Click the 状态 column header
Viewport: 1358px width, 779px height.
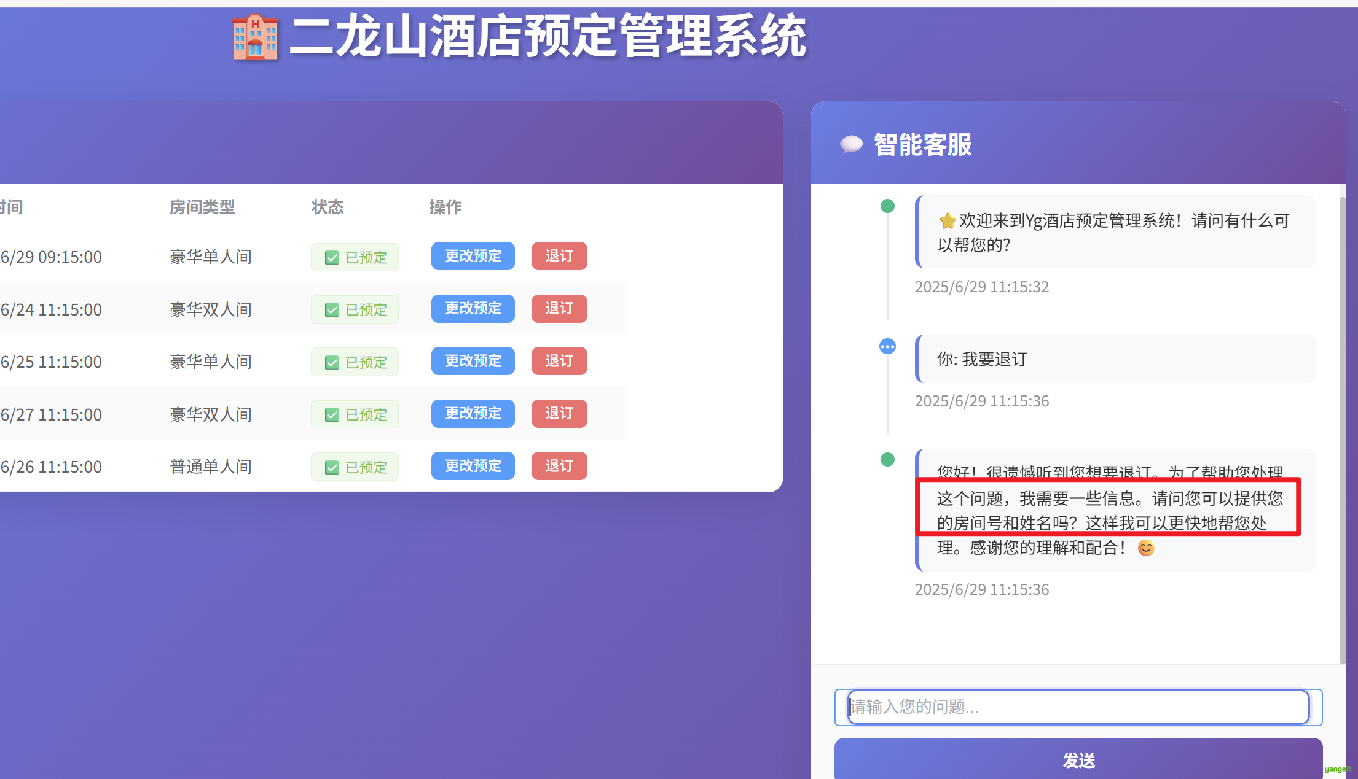pyautogui.click(x=328, y=207)
